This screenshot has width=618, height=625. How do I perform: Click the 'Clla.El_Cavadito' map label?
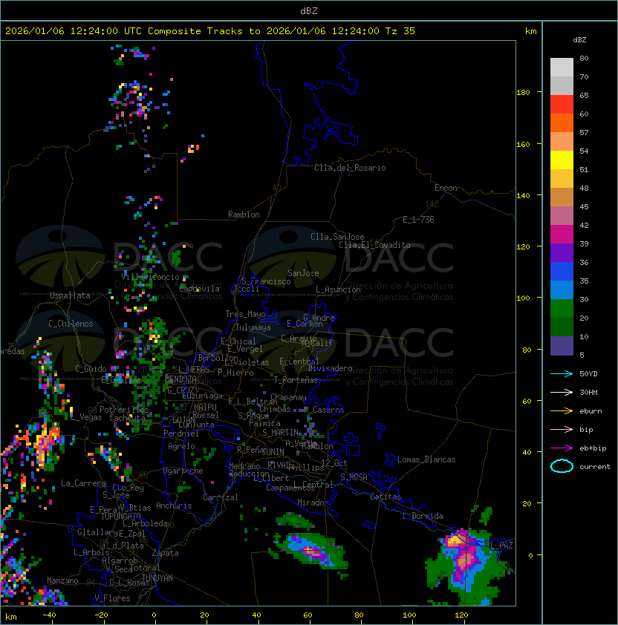pos(374,245)
